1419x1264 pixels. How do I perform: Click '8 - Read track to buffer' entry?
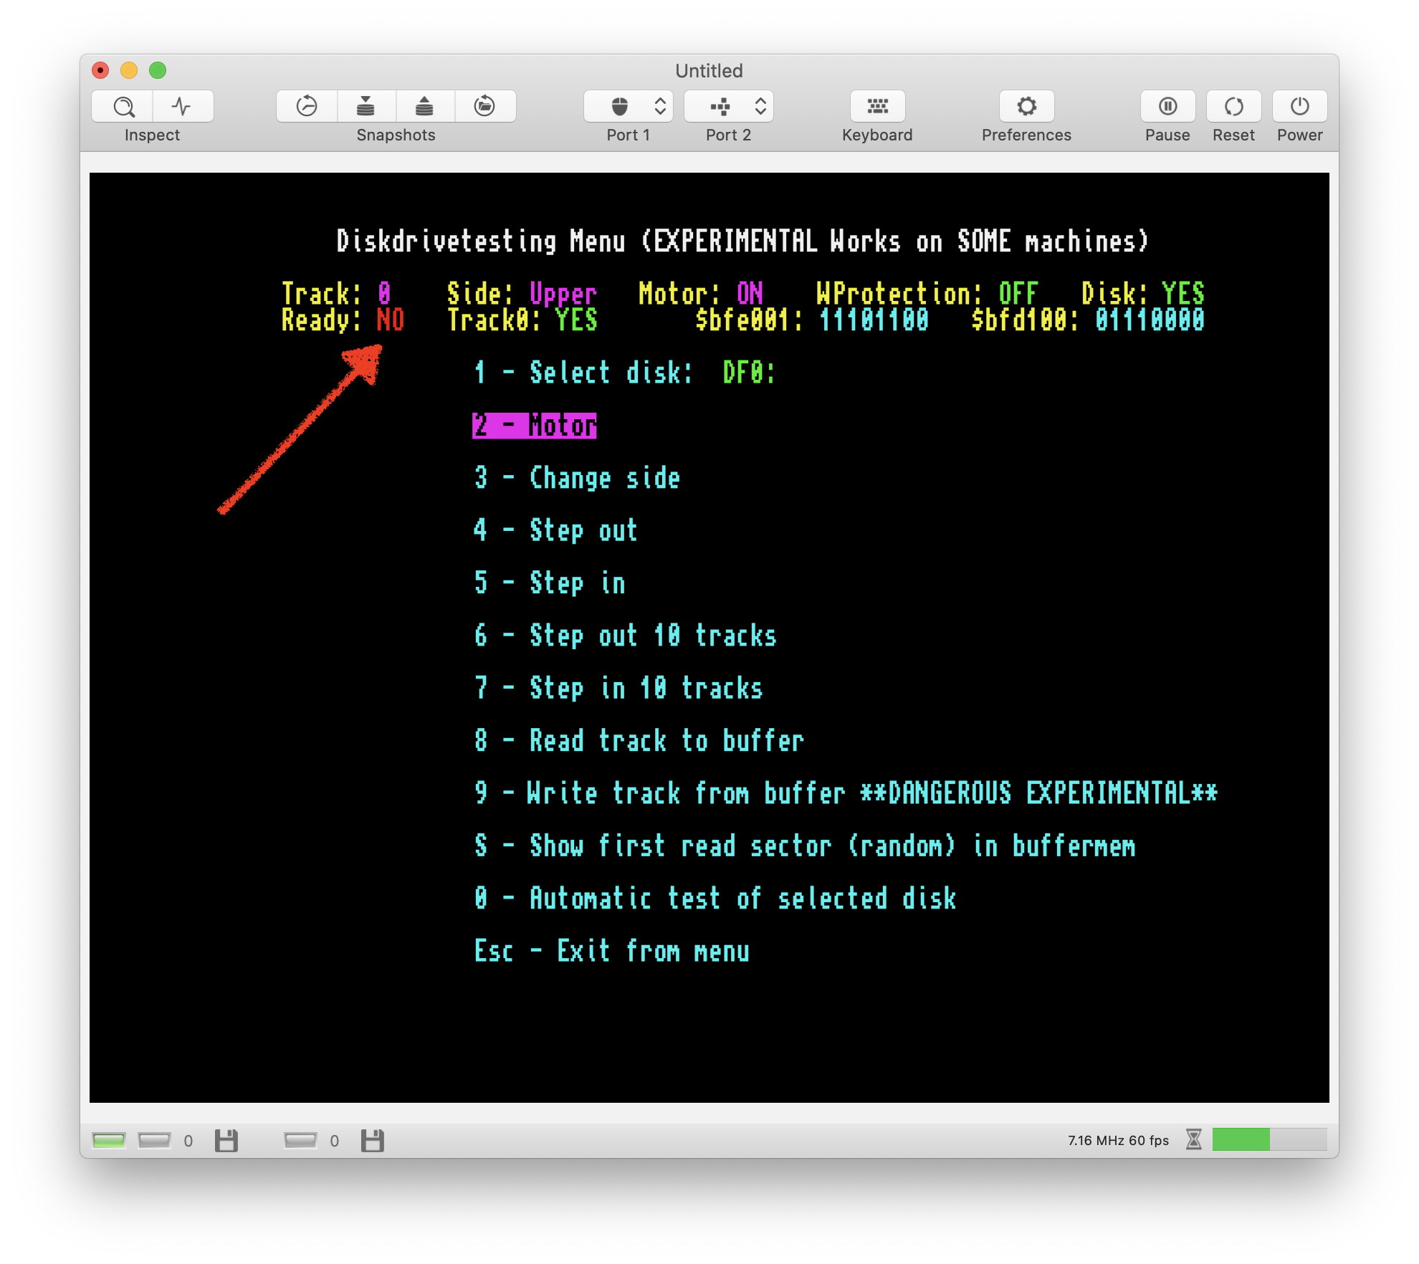639,741
